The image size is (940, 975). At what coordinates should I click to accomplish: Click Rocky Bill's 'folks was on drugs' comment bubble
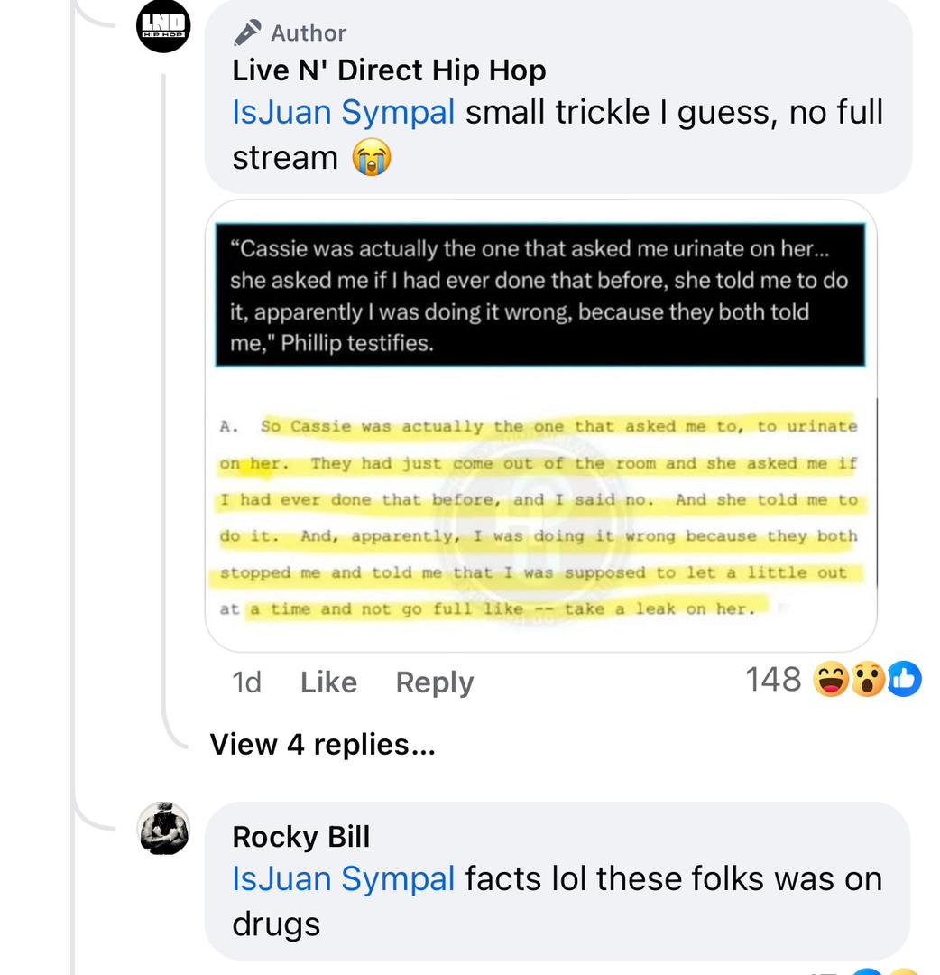(558, 881)
